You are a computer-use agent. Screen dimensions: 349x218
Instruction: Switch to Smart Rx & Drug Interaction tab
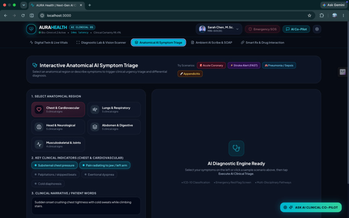pos(262,42)
